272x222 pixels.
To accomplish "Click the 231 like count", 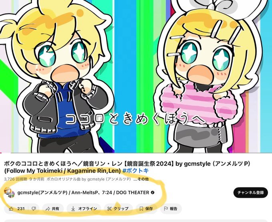I will coord(21,209).
